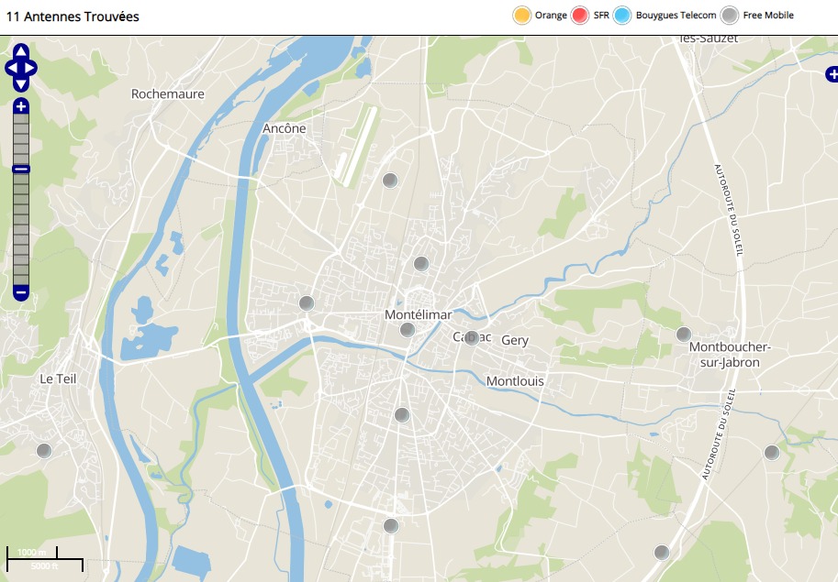This screenshot has width=838, height=582.
Task: Pan the map left with the arrow control
Action: [11, 68]
